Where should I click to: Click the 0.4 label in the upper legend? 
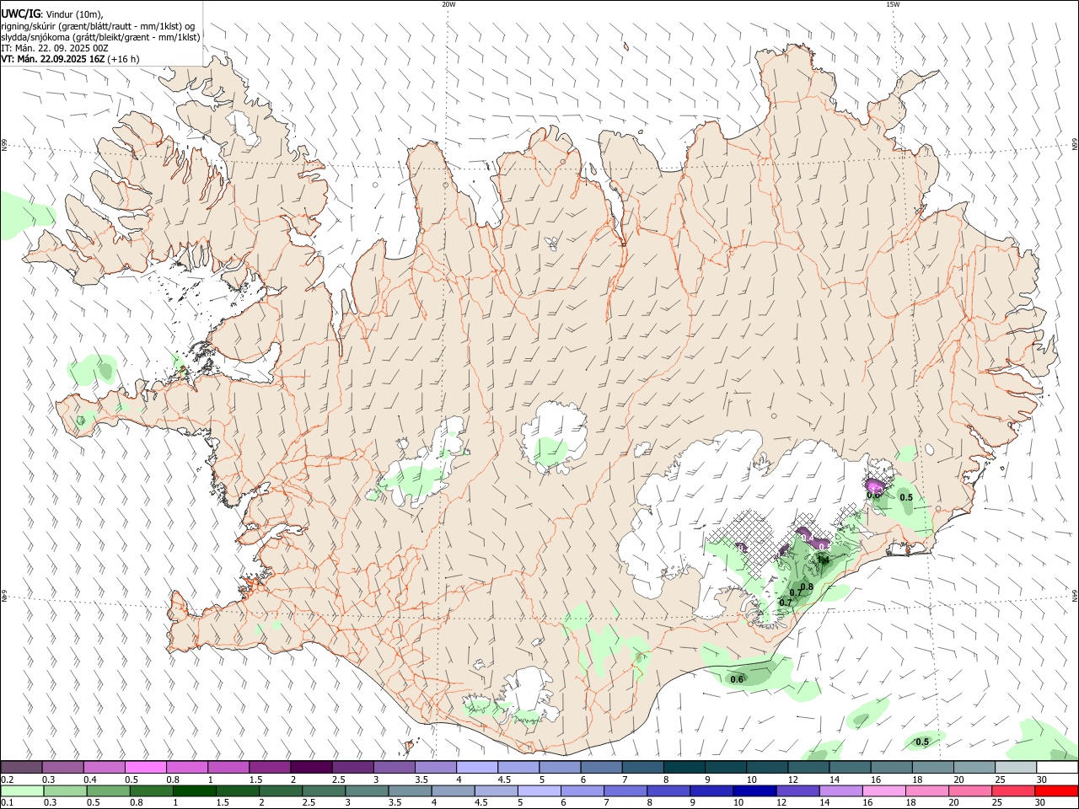(90, 780)
